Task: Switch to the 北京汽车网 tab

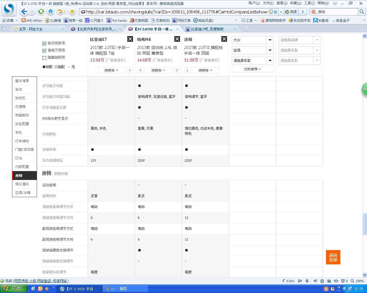Action: tap(96, 29)
